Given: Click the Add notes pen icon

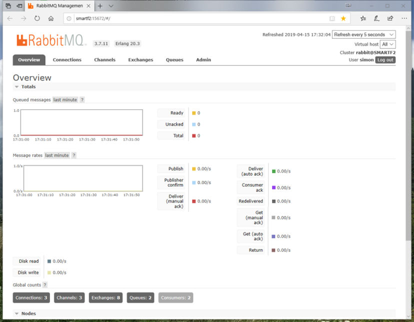Looking at the screenshot, I should click(x=377, y=19).
